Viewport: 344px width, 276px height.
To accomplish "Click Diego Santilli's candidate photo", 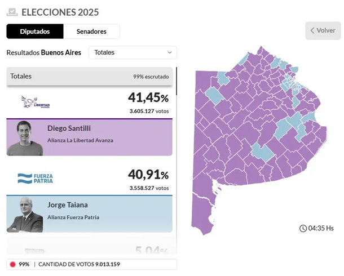I will [x=25, y=138].
